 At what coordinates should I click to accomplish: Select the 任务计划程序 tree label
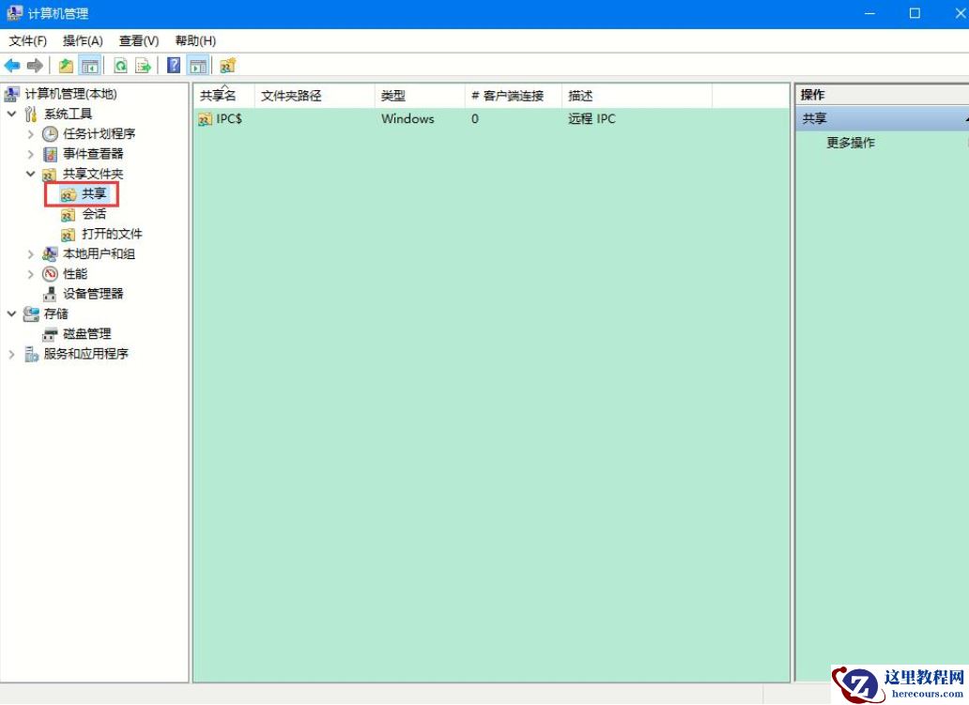coord(99,134)
